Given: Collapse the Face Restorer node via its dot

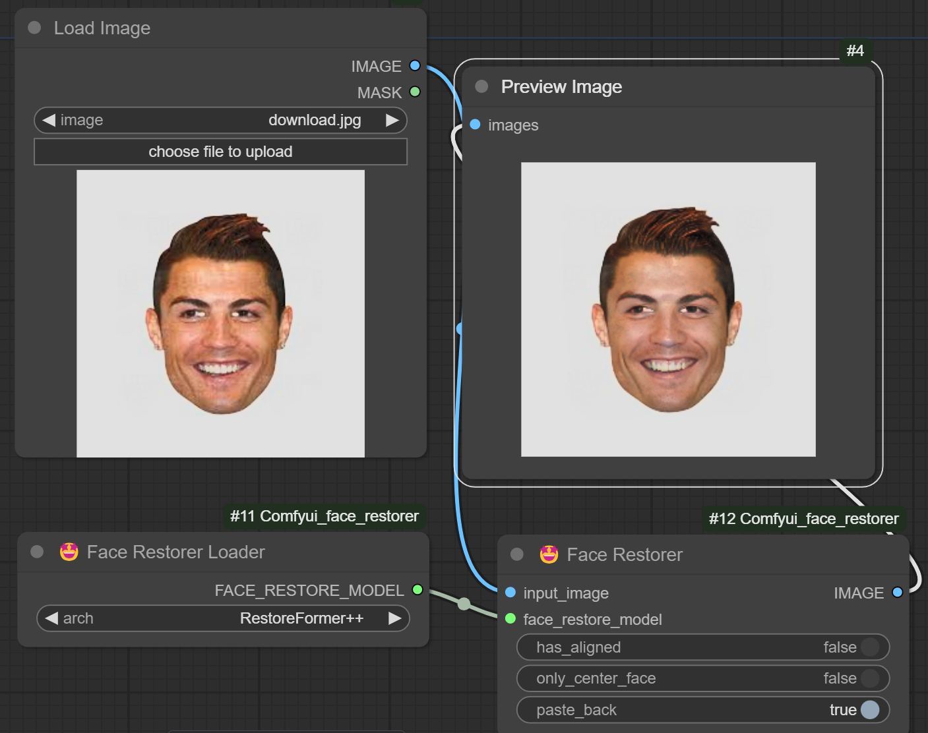Looking at the screenshot, I should (517, 554).
